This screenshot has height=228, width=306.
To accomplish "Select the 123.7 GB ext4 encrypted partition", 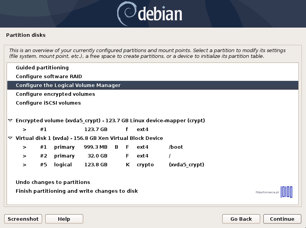I will 96,130.
